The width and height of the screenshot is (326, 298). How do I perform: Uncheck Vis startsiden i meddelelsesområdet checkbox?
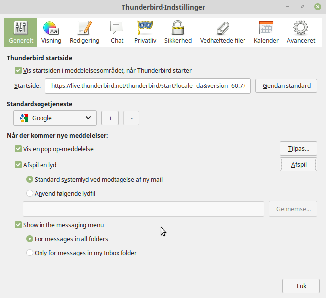[18, 70]
